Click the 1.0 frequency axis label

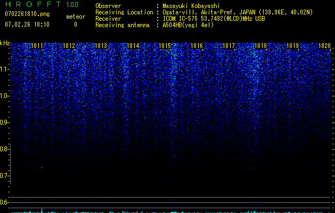point(4,96)
